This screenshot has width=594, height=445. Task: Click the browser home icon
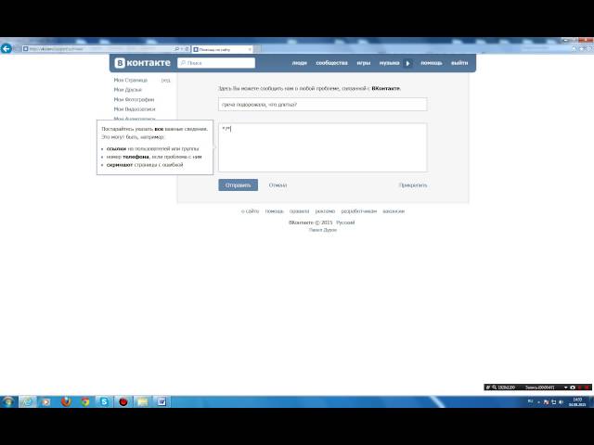575,49
